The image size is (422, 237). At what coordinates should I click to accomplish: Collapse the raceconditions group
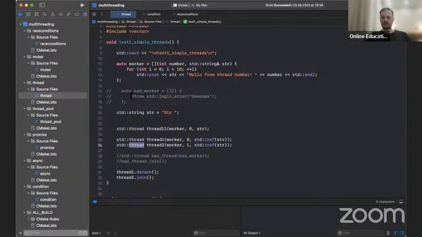coord(24,31)
